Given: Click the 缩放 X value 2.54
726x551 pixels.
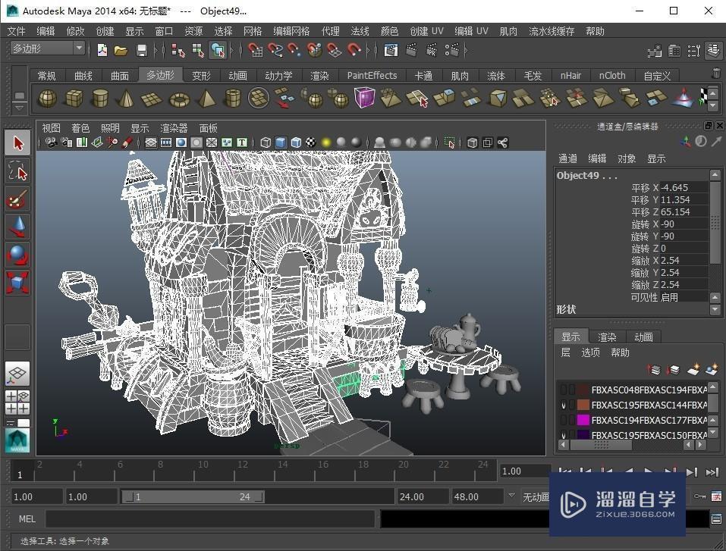Looking at the screenshot, I should (684, 261).
